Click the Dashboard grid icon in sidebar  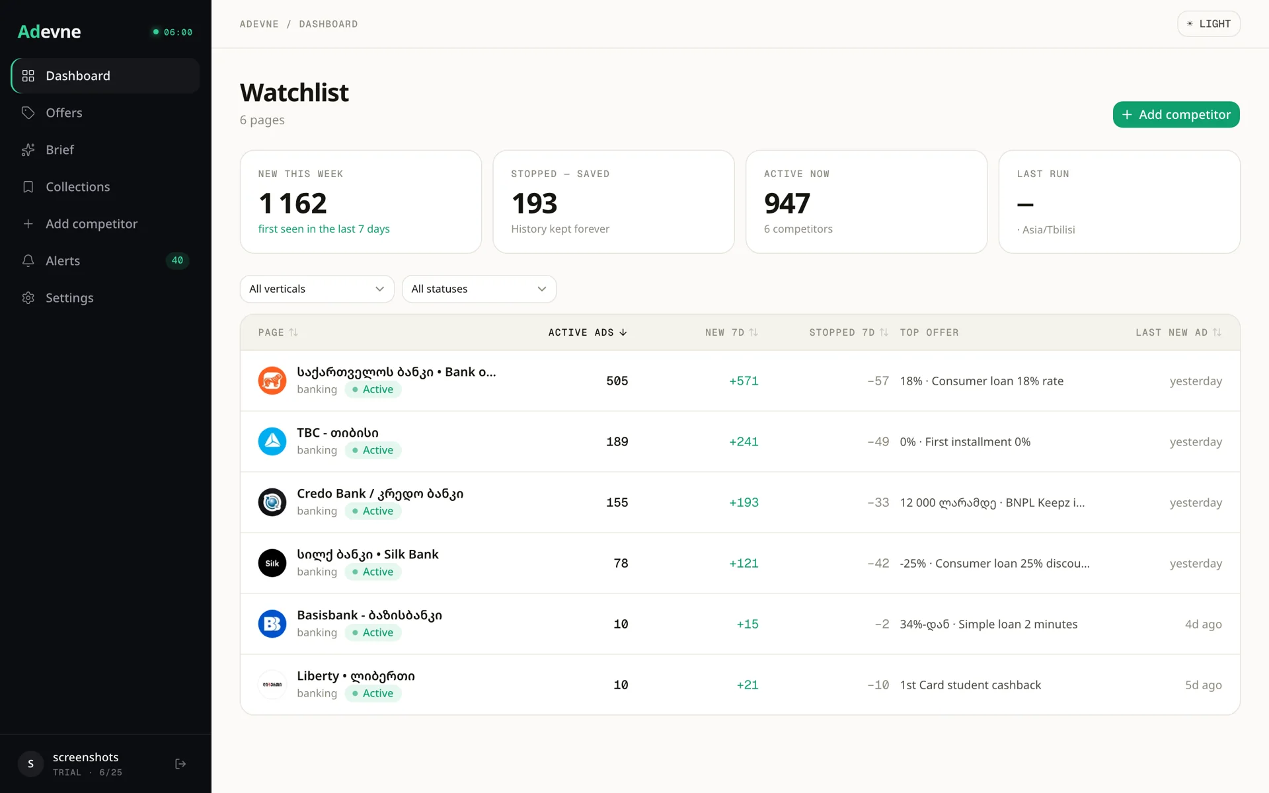click(x=28, y=76)
